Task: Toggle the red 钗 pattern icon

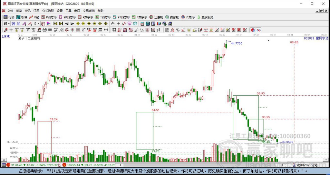Action: (x=43, y=24)
